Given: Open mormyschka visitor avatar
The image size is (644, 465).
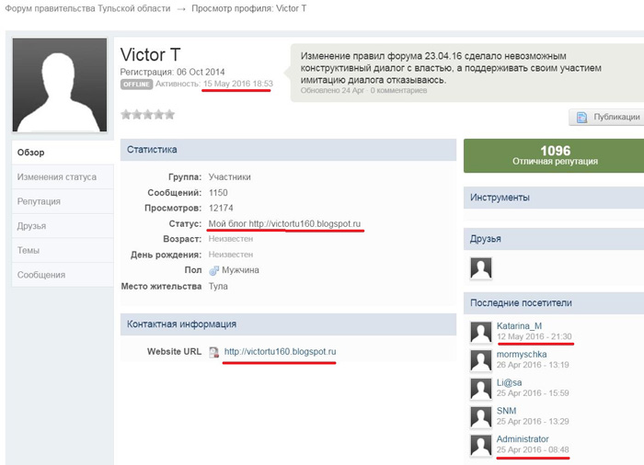Looking at the screenshot, I should (x=480, y=360).
